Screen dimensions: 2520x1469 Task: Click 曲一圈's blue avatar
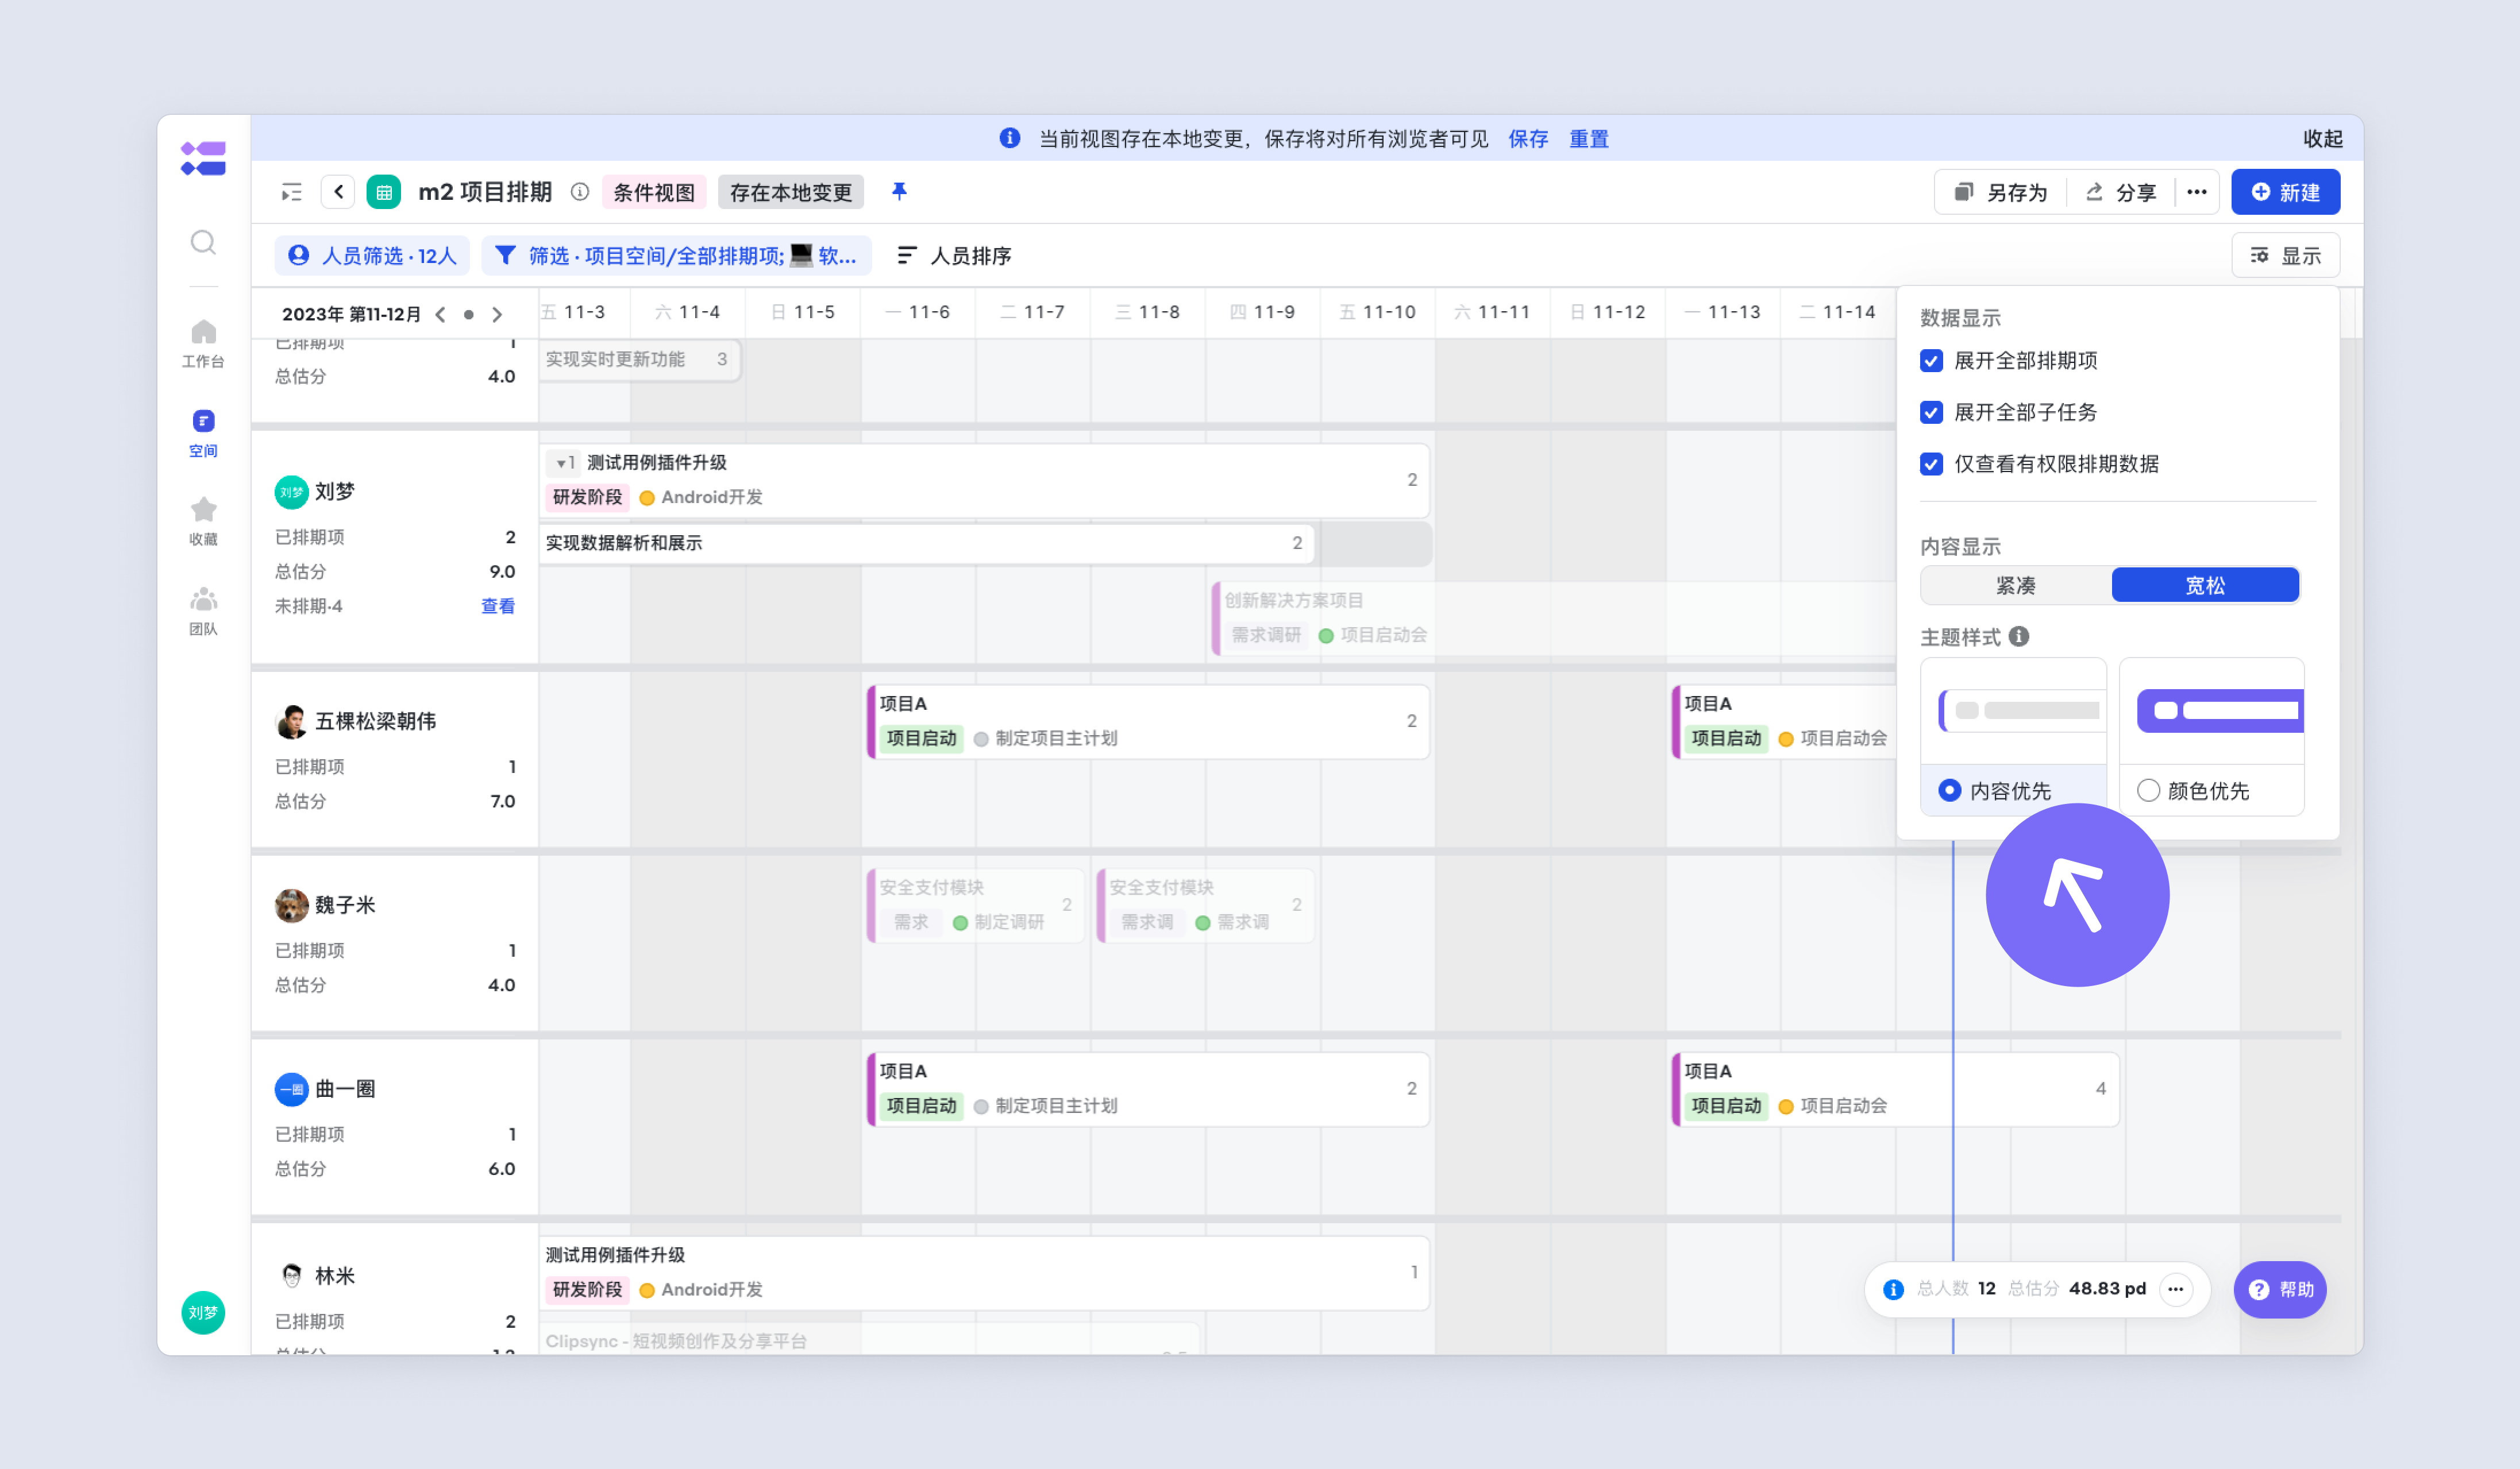pos(291,1089)
